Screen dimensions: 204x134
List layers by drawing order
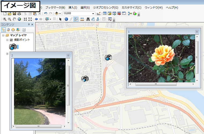click(x=3, y=30)
